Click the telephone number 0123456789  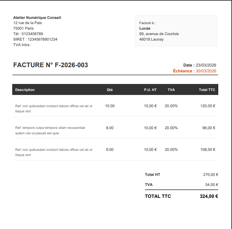point(32,34)
